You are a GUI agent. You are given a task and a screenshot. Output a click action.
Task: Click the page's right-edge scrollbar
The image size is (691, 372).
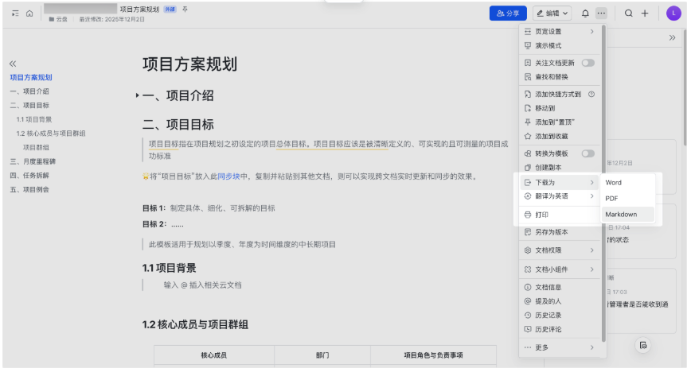click(685, 88)
